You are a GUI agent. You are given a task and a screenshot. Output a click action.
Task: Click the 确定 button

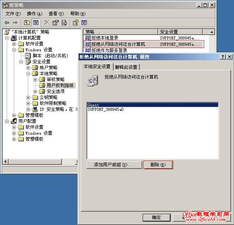tap(156, 218)
